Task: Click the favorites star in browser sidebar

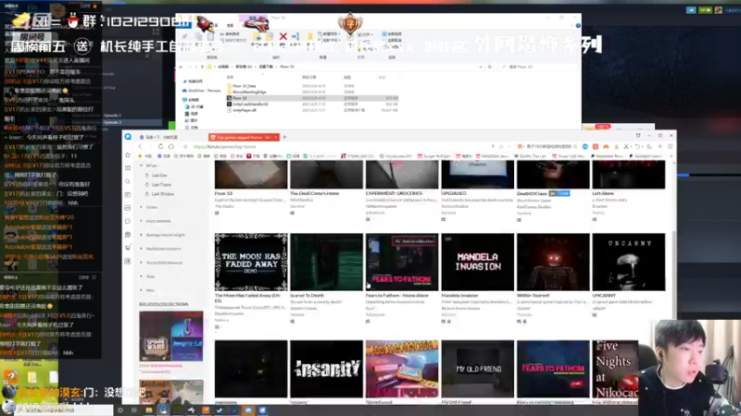Action: click(x=128, y=154)
